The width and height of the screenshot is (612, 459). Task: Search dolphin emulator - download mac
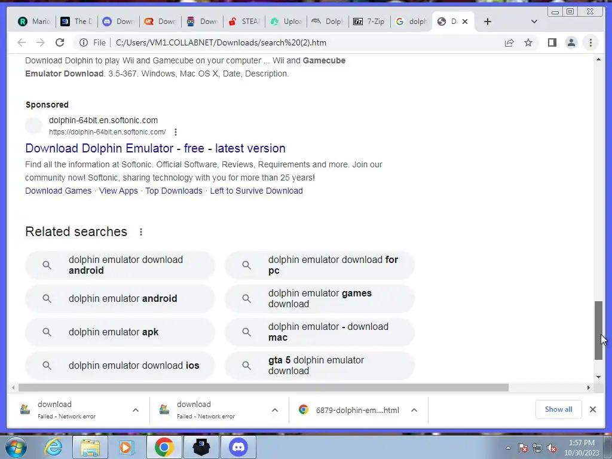[320, 332]
